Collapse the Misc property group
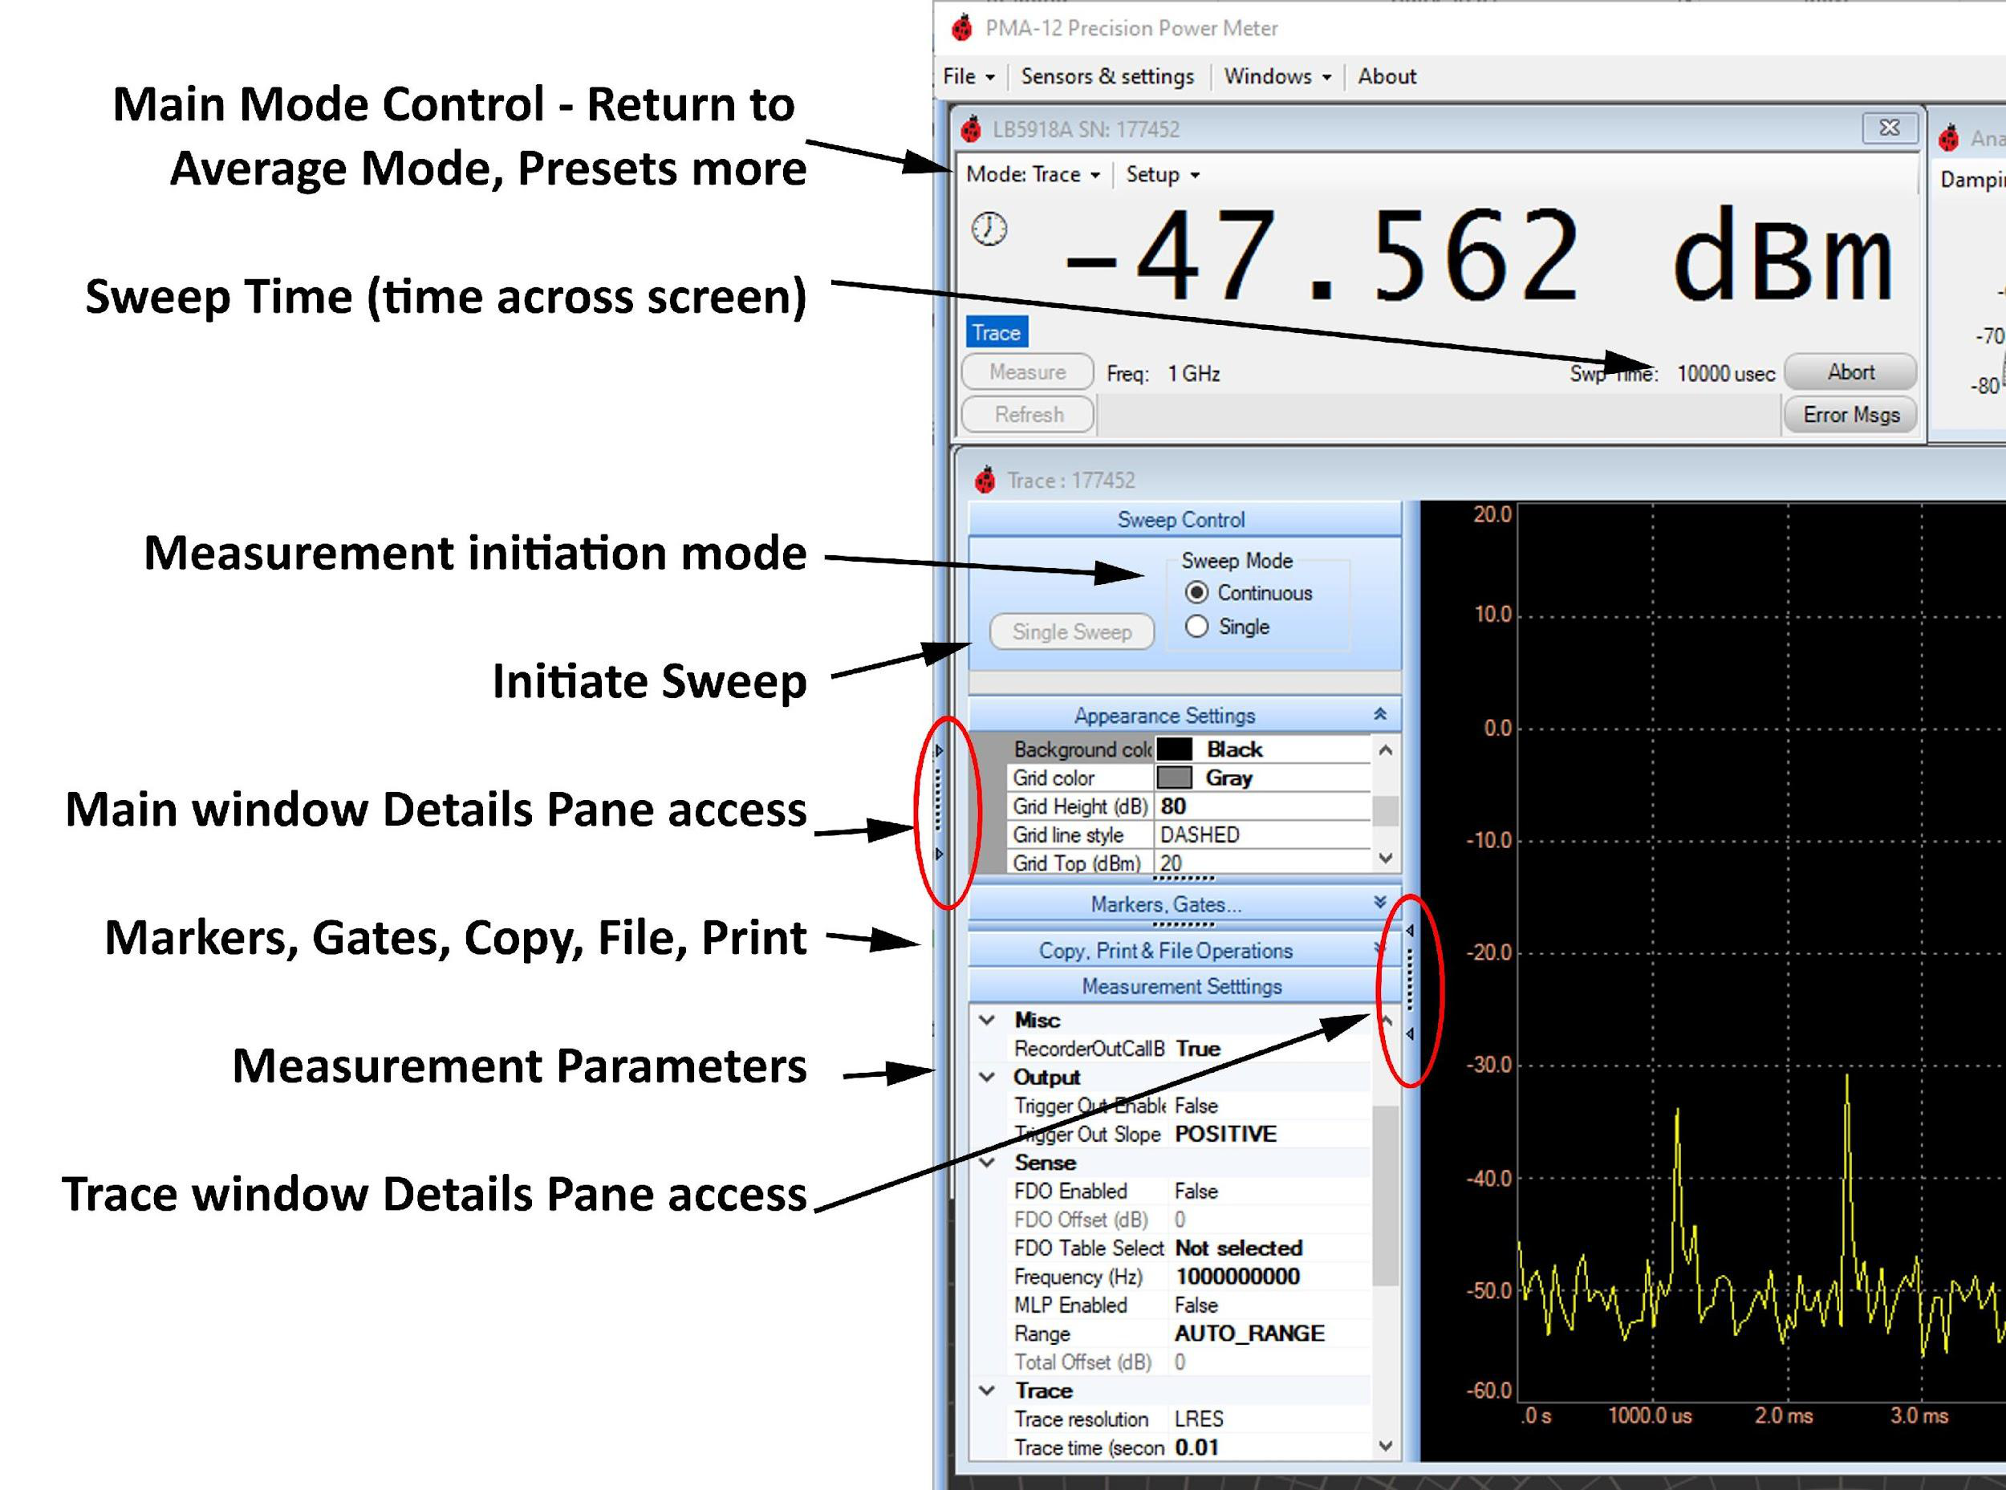2006x1490 pixels. click(x=988, y=1020)
